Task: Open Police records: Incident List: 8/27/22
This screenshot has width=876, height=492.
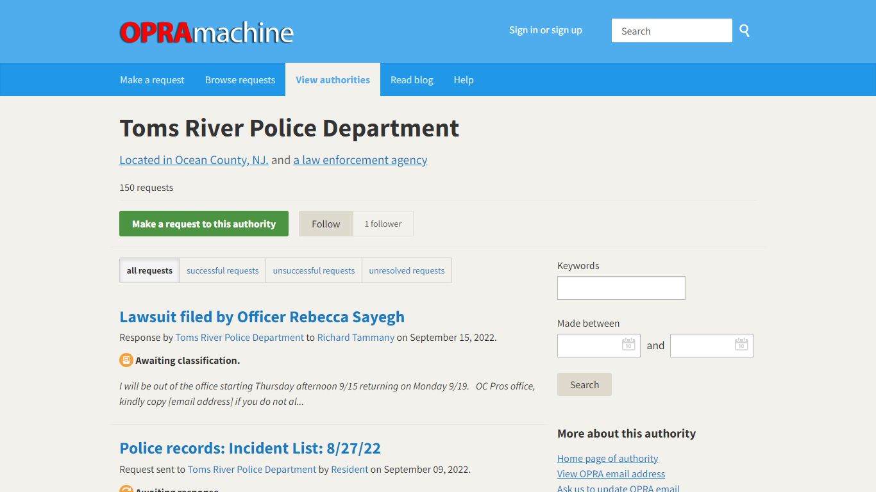Action: 250,448
